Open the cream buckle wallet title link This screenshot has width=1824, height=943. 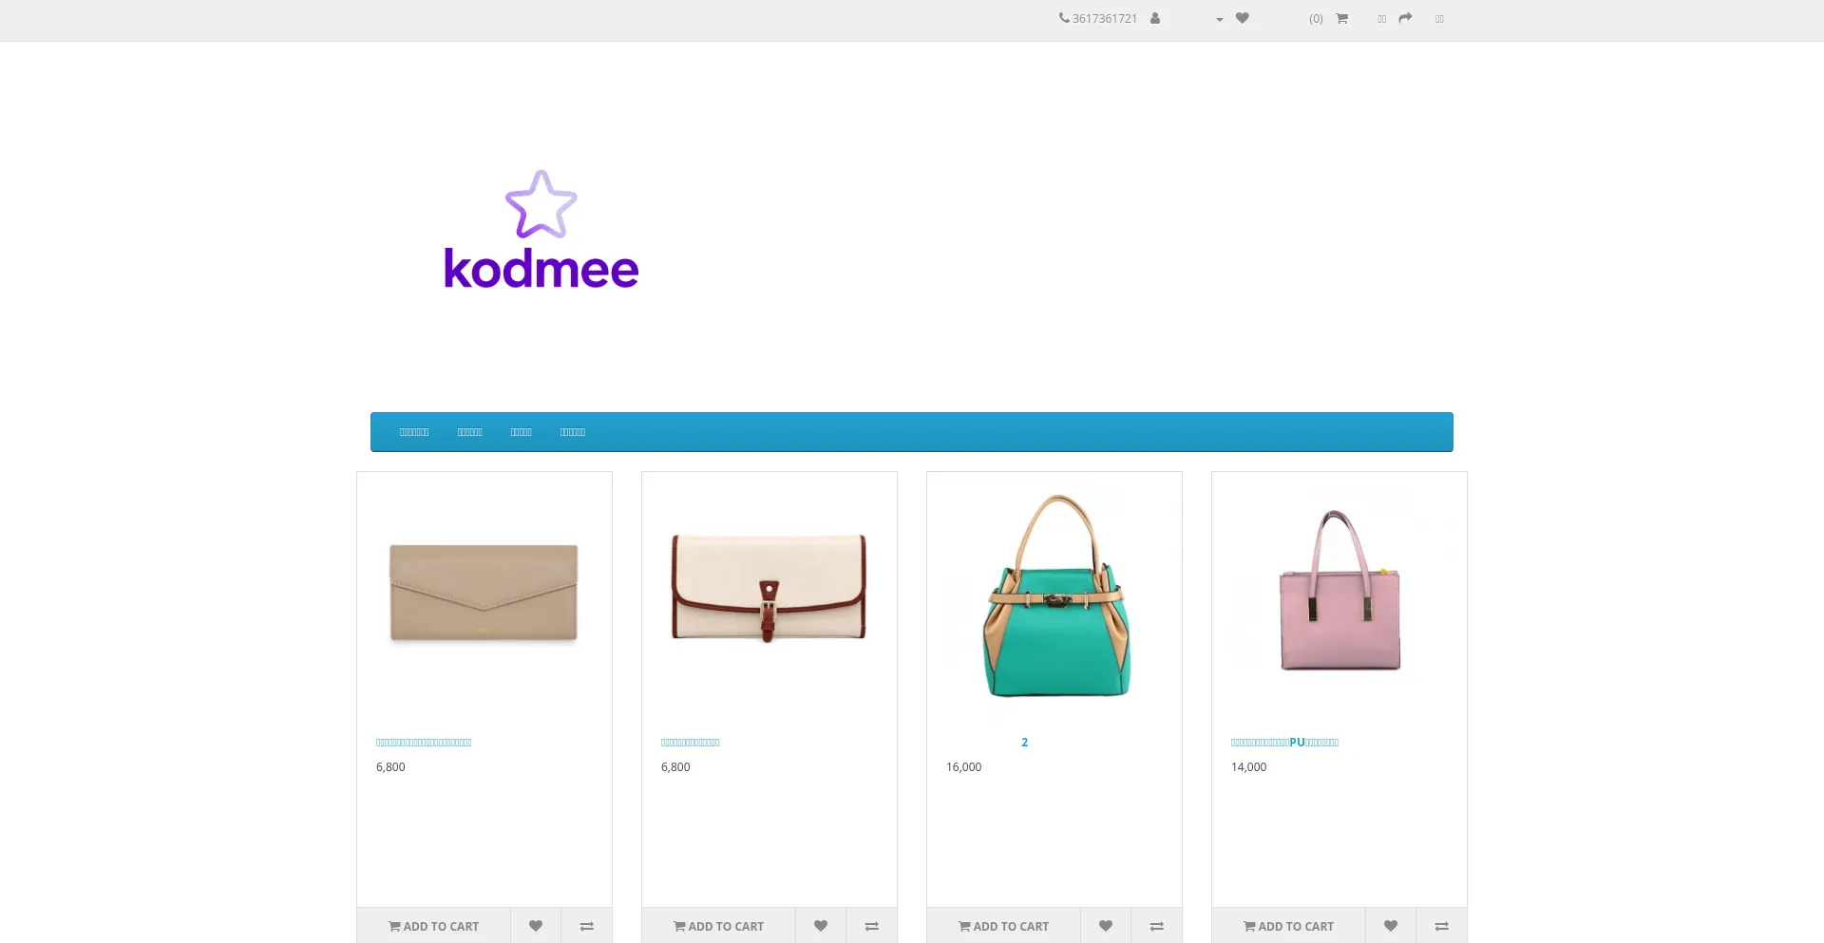pos(690,743)
